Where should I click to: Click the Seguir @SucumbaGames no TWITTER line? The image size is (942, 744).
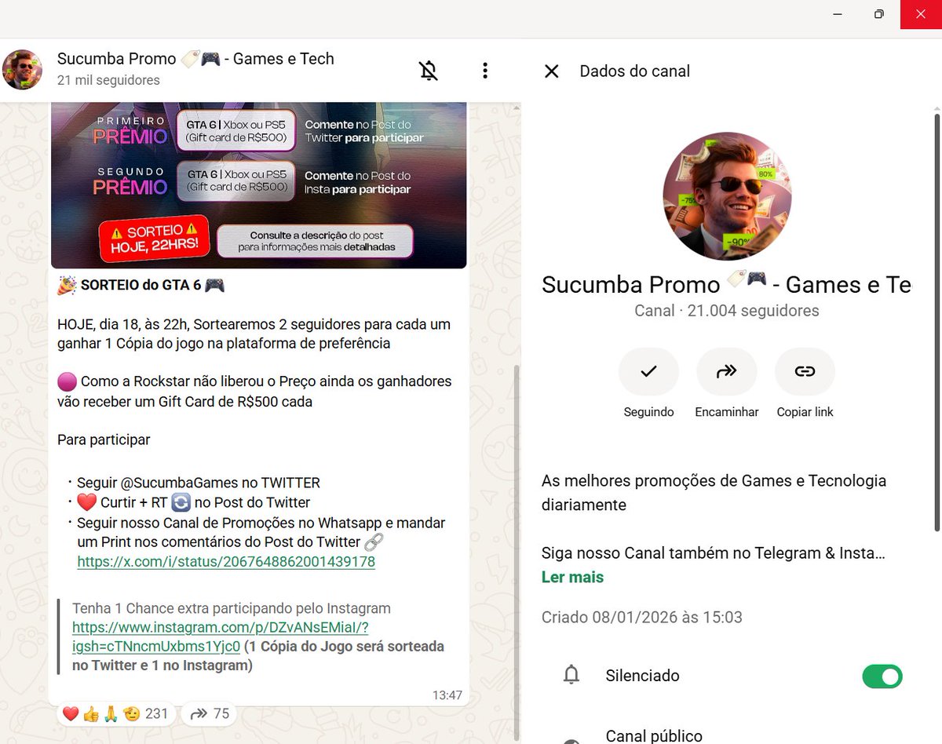click(199, 483)
